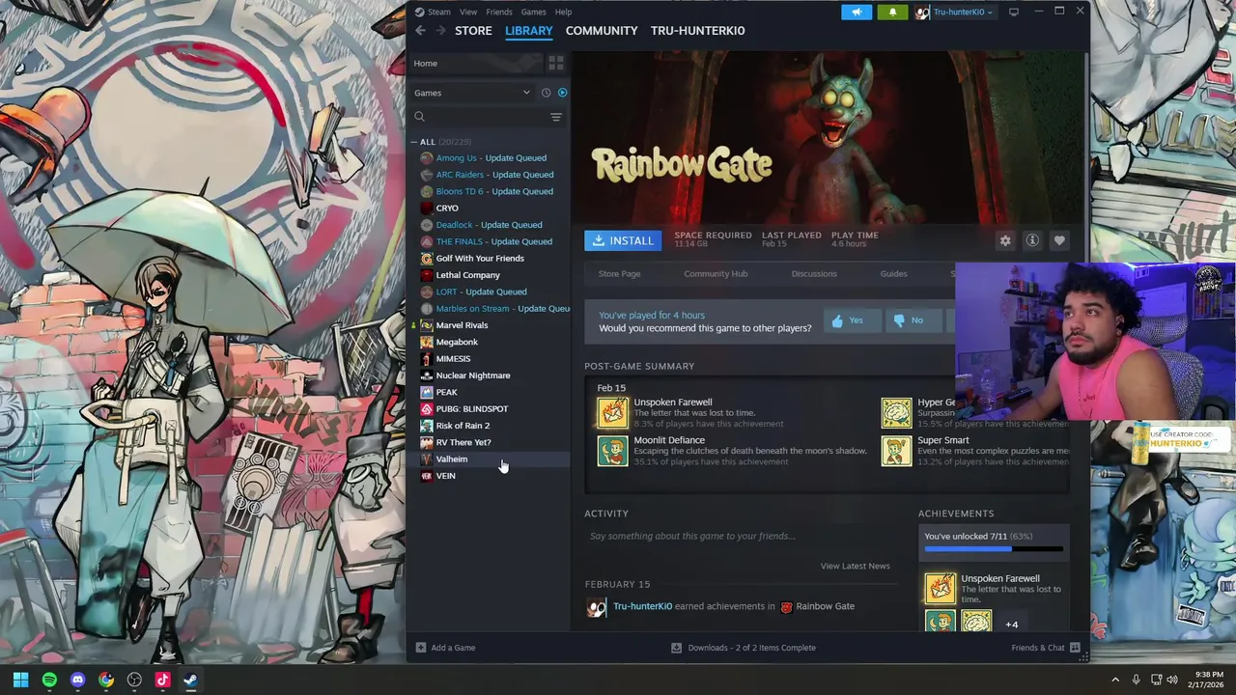The height and width of the screenshot is (695, 1236).
Task: Open the blue announcements megaphone icon
Action: 856,12
